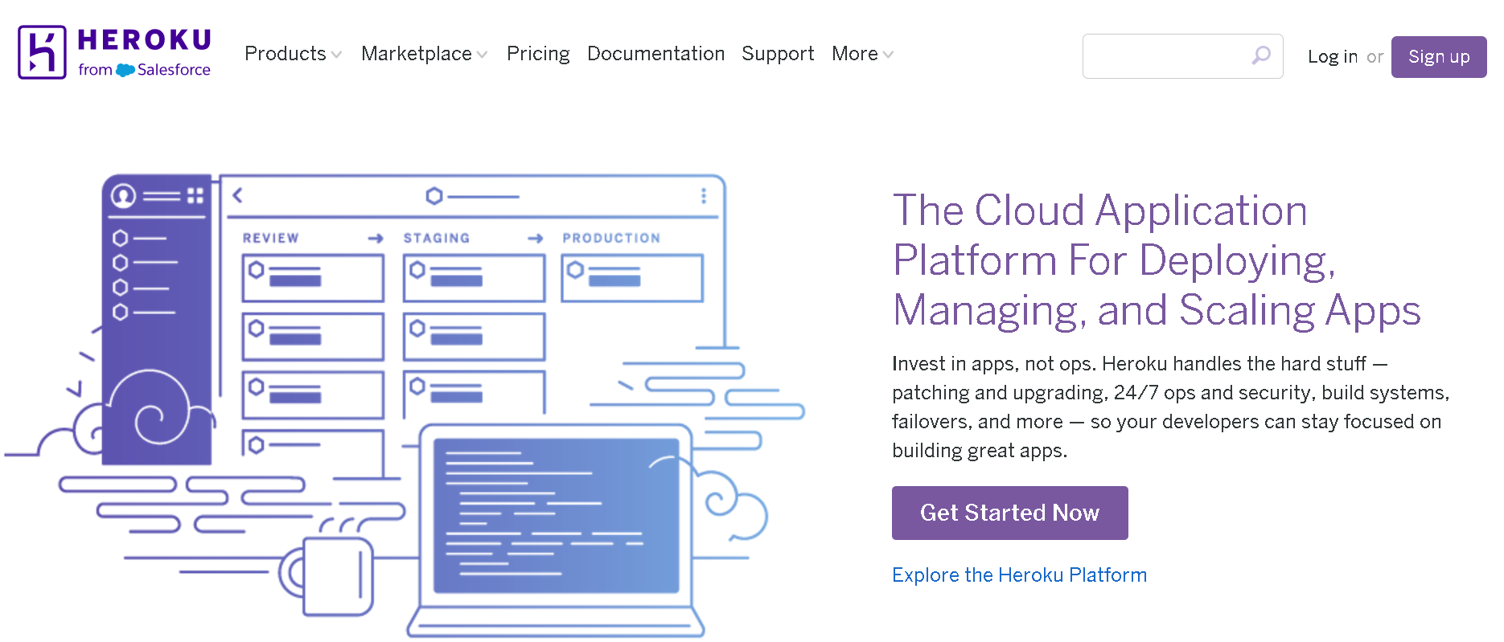Click the Sign up button
The width and height of the screenshot is (1504, 642).
[x=1439, y=57]
